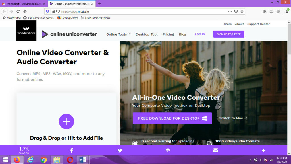Image resolution: width=291 pixels, height=164 pixels.
Task: Click the online uniconverter logo
Action: coord(69,34)
